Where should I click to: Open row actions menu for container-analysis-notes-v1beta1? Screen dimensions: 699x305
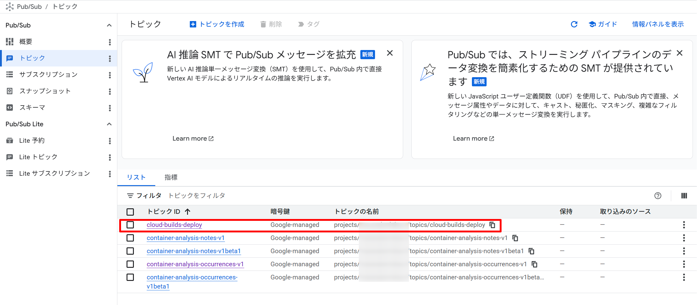coord(684,251)
